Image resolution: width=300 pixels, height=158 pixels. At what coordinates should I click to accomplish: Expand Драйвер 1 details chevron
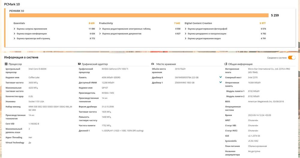[220, 82]
